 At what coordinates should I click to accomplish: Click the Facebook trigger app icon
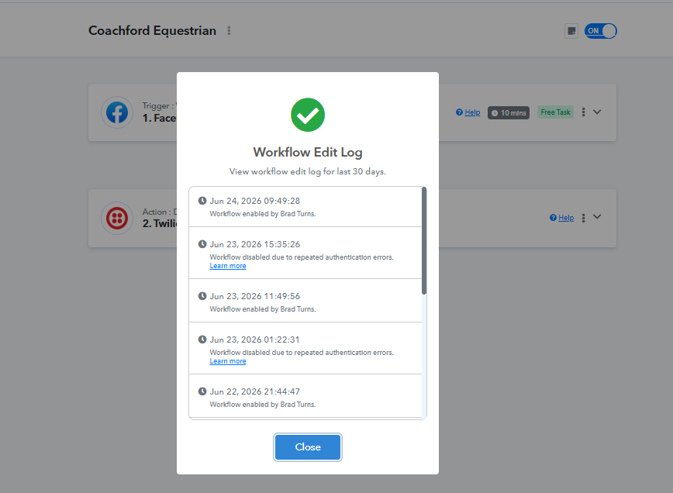[x=117, y=112]
